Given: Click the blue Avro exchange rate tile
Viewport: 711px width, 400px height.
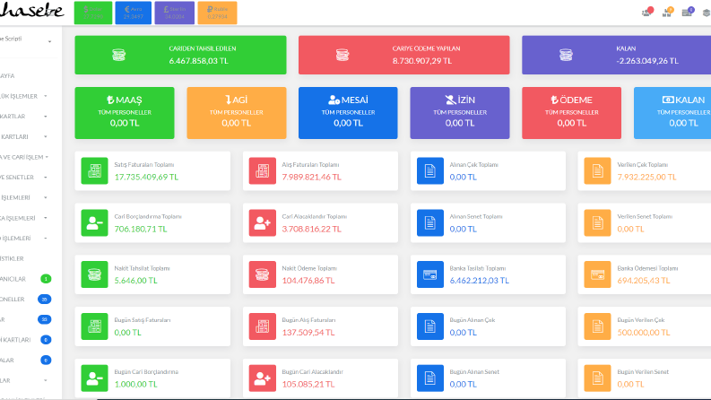Looking at the screenshot, I should coord(134,13).
